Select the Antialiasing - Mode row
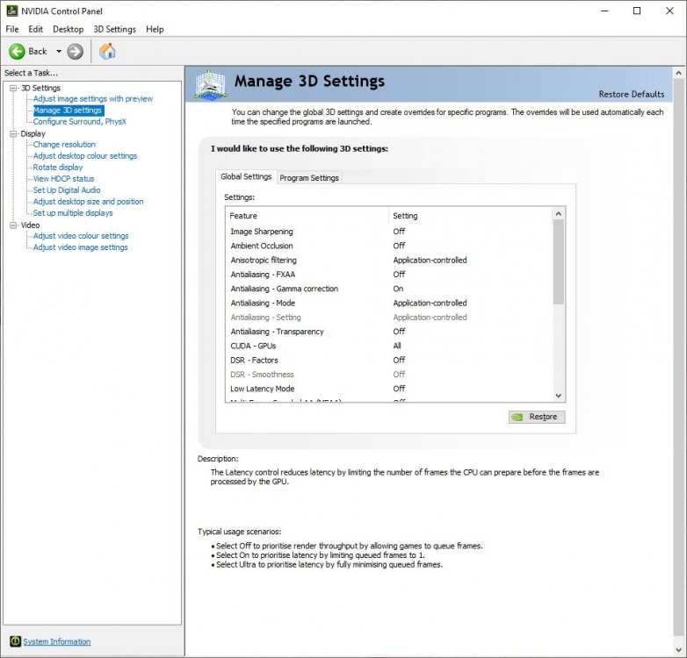 point(388,304)
